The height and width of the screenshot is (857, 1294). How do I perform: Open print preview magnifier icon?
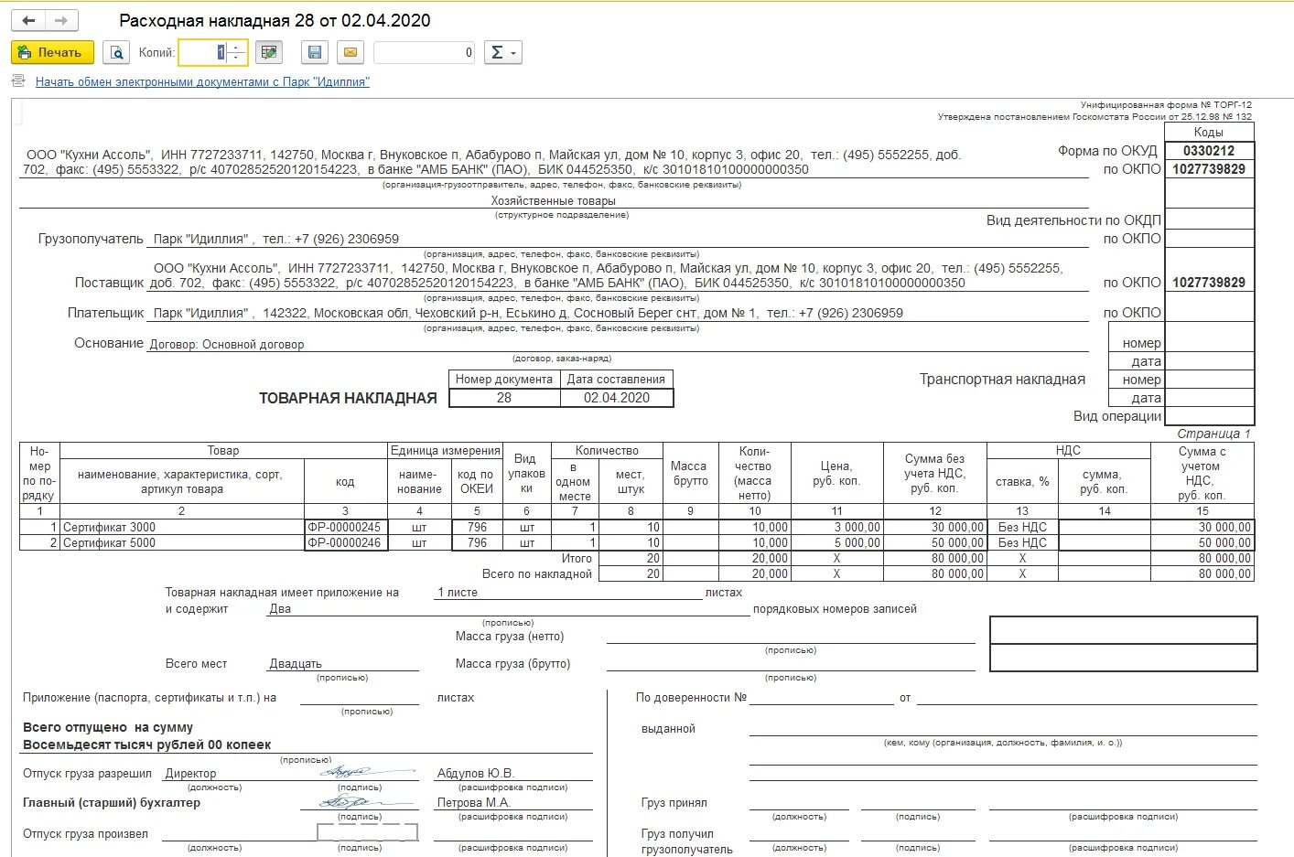click(116, 53)
